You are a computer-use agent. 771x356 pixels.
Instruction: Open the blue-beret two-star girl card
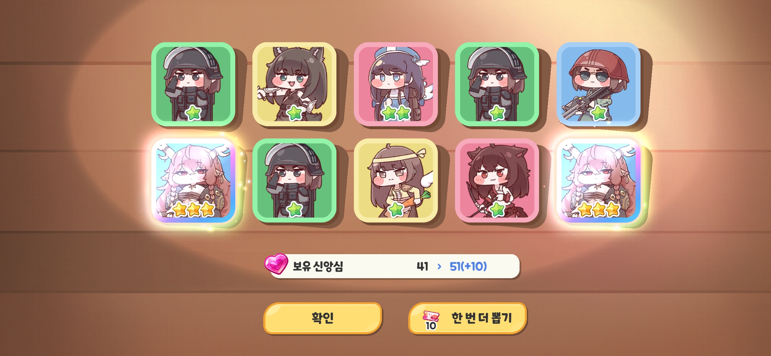396,84
